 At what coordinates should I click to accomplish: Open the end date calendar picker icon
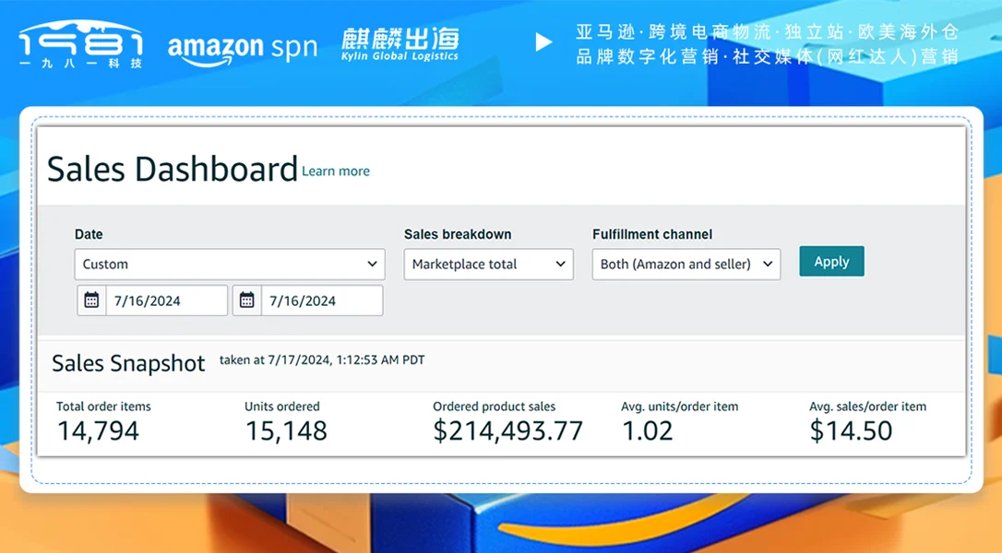click(246, 300)
